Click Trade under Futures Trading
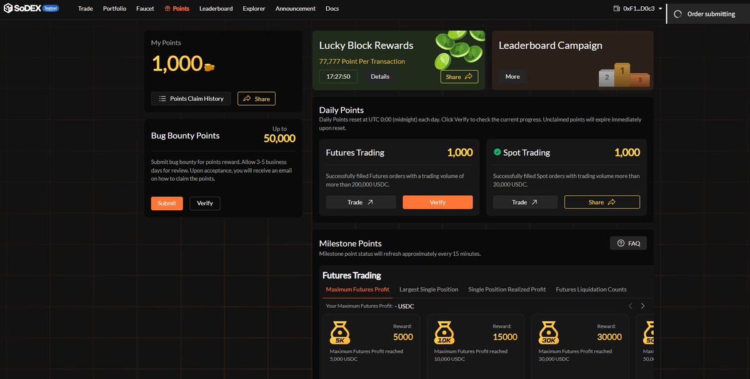Viewport: 750px width, 379px height. click(361, 202)
